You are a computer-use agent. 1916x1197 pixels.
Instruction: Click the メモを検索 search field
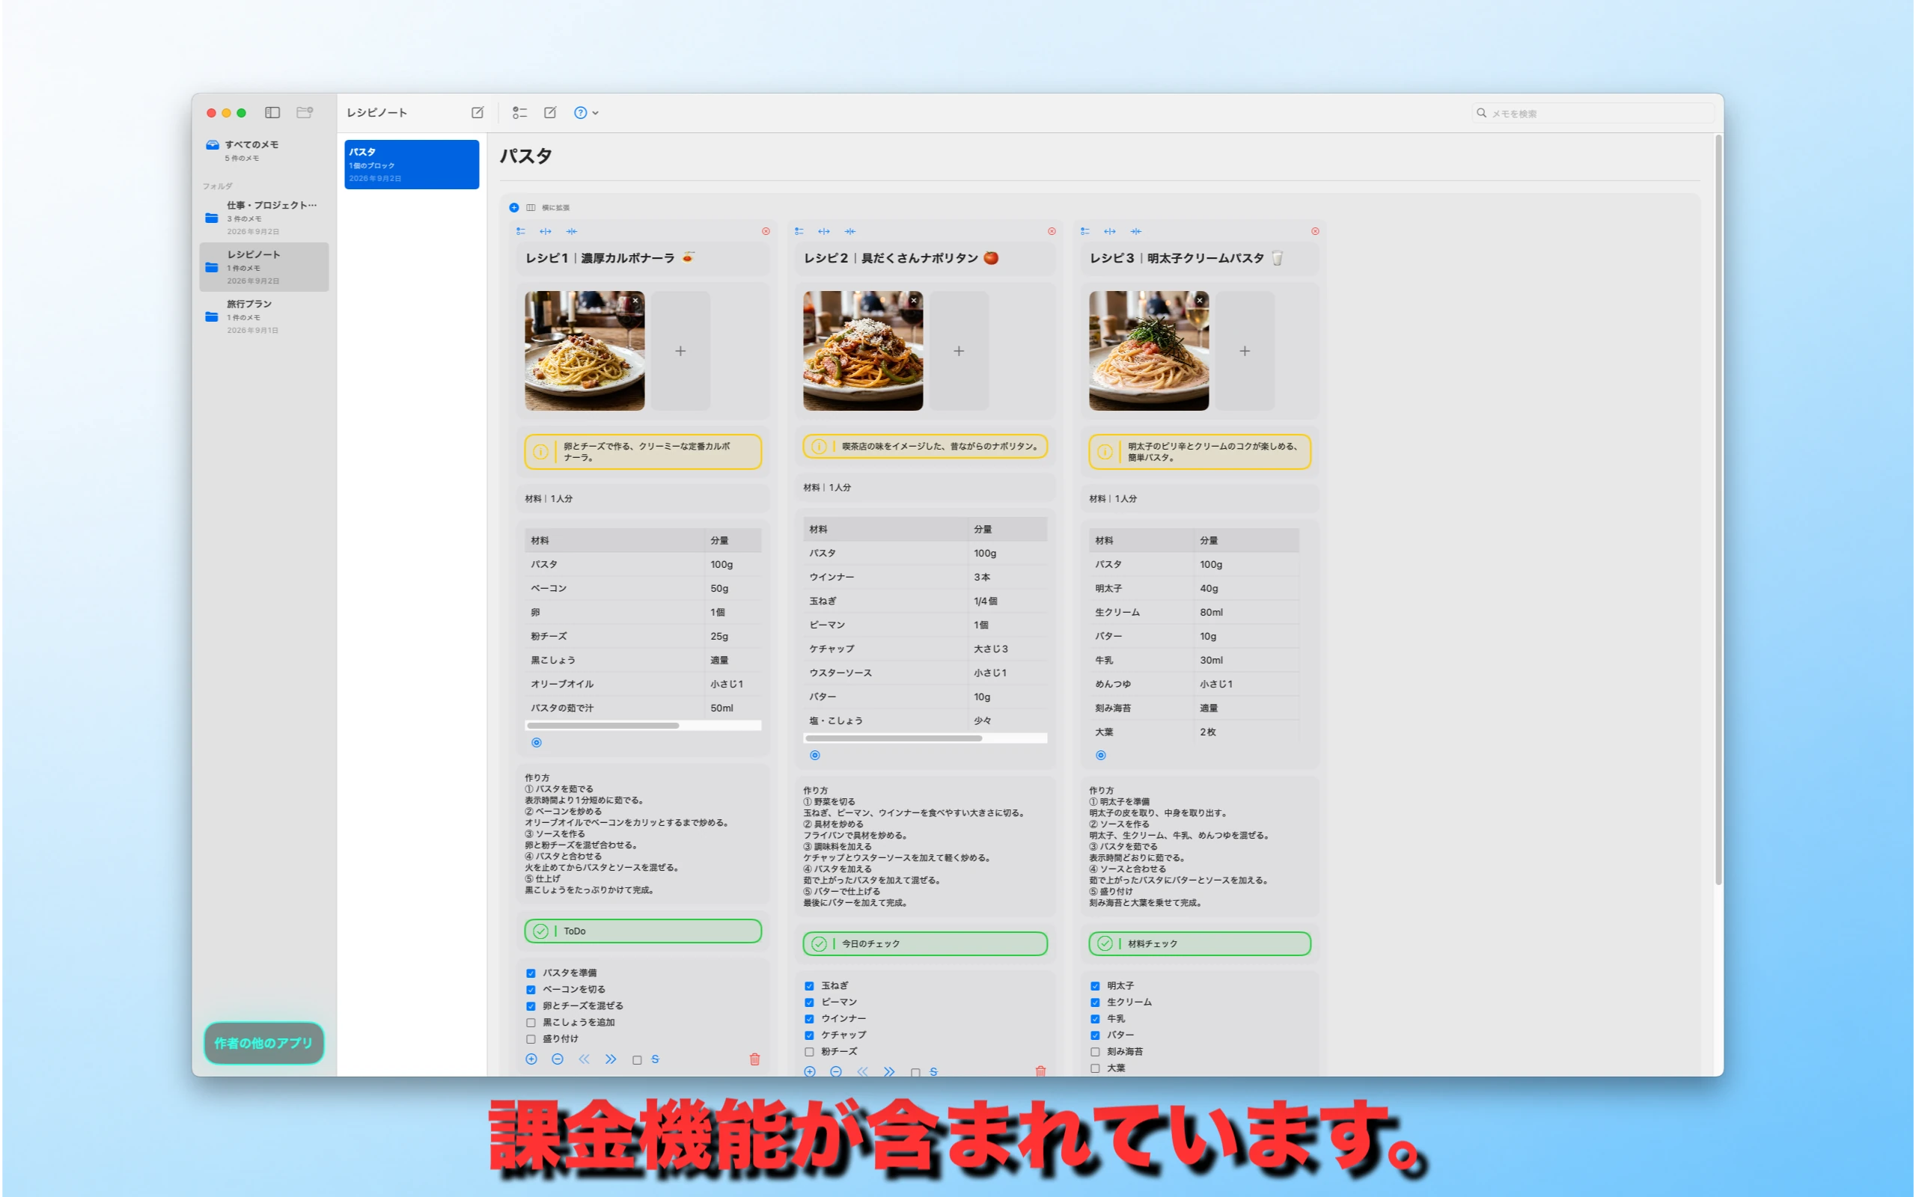1593,113
